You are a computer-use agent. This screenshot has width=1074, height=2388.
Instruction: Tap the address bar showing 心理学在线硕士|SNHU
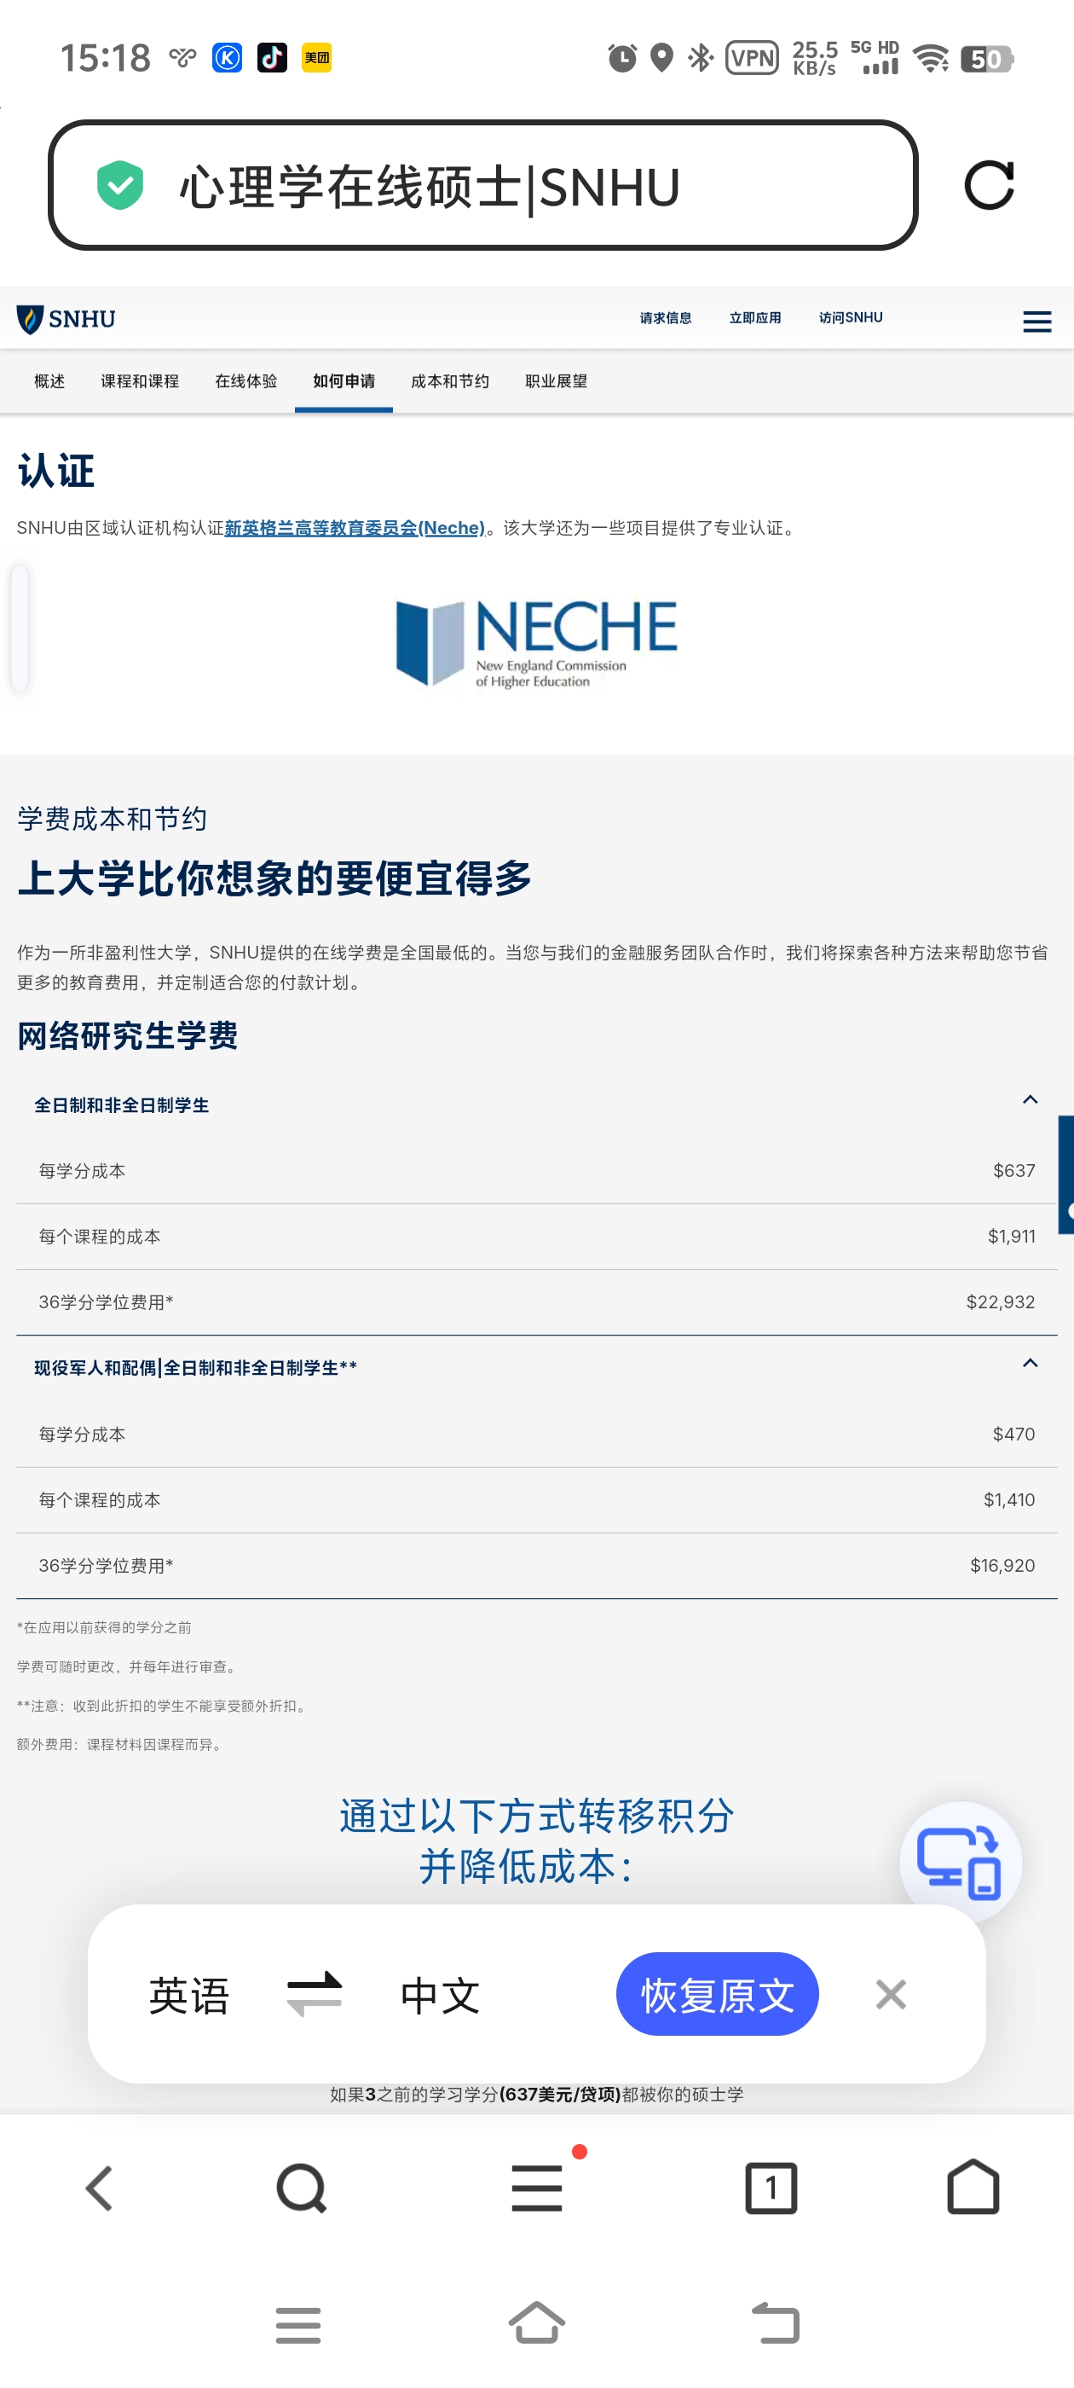click(482, 185)
